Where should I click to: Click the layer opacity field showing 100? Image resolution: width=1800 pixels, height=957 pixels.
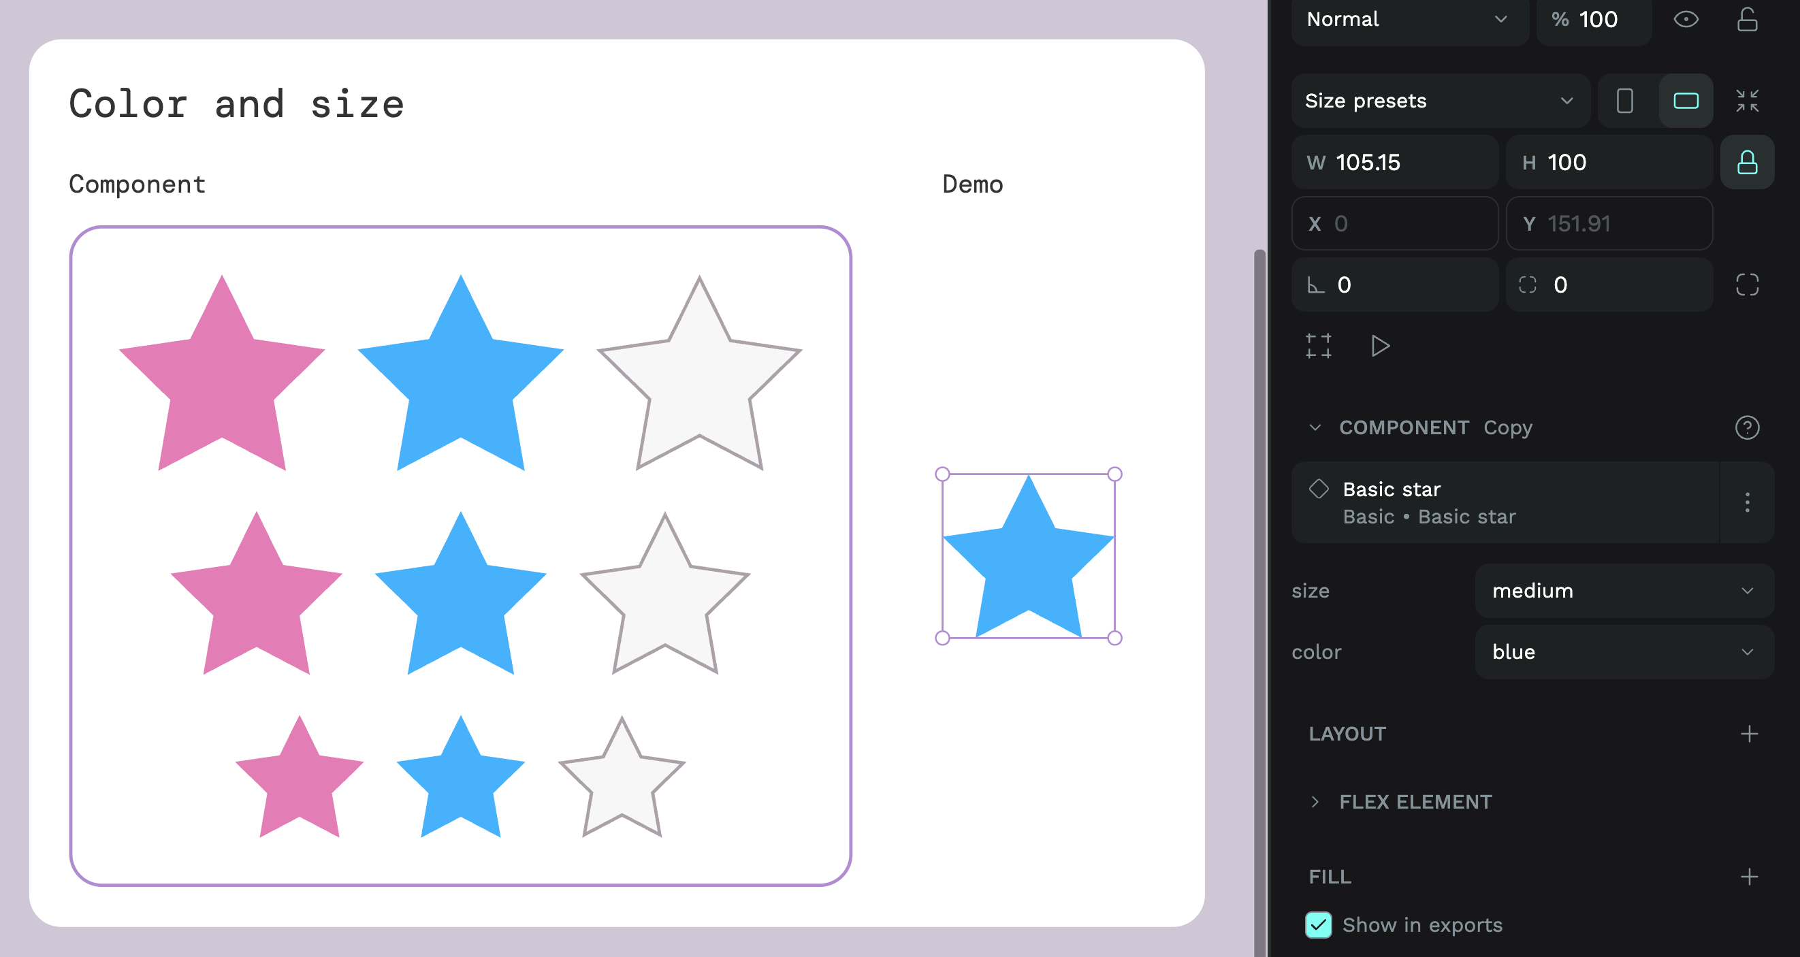(1594, 20)
